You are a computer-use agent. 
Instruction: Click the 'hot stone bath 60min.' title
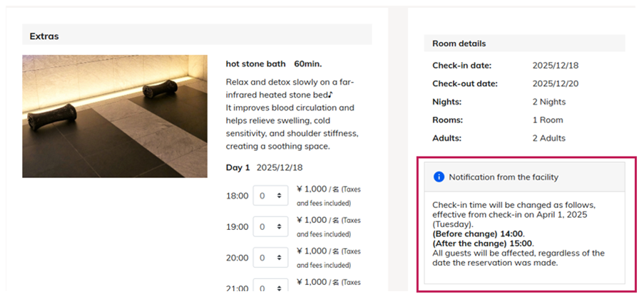pos(273,63)
